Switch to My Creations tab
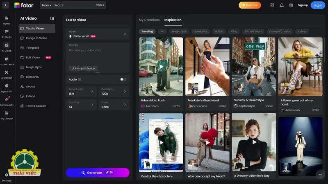The height and width of the screenshot is (184, 328). [x=149, y=20]
